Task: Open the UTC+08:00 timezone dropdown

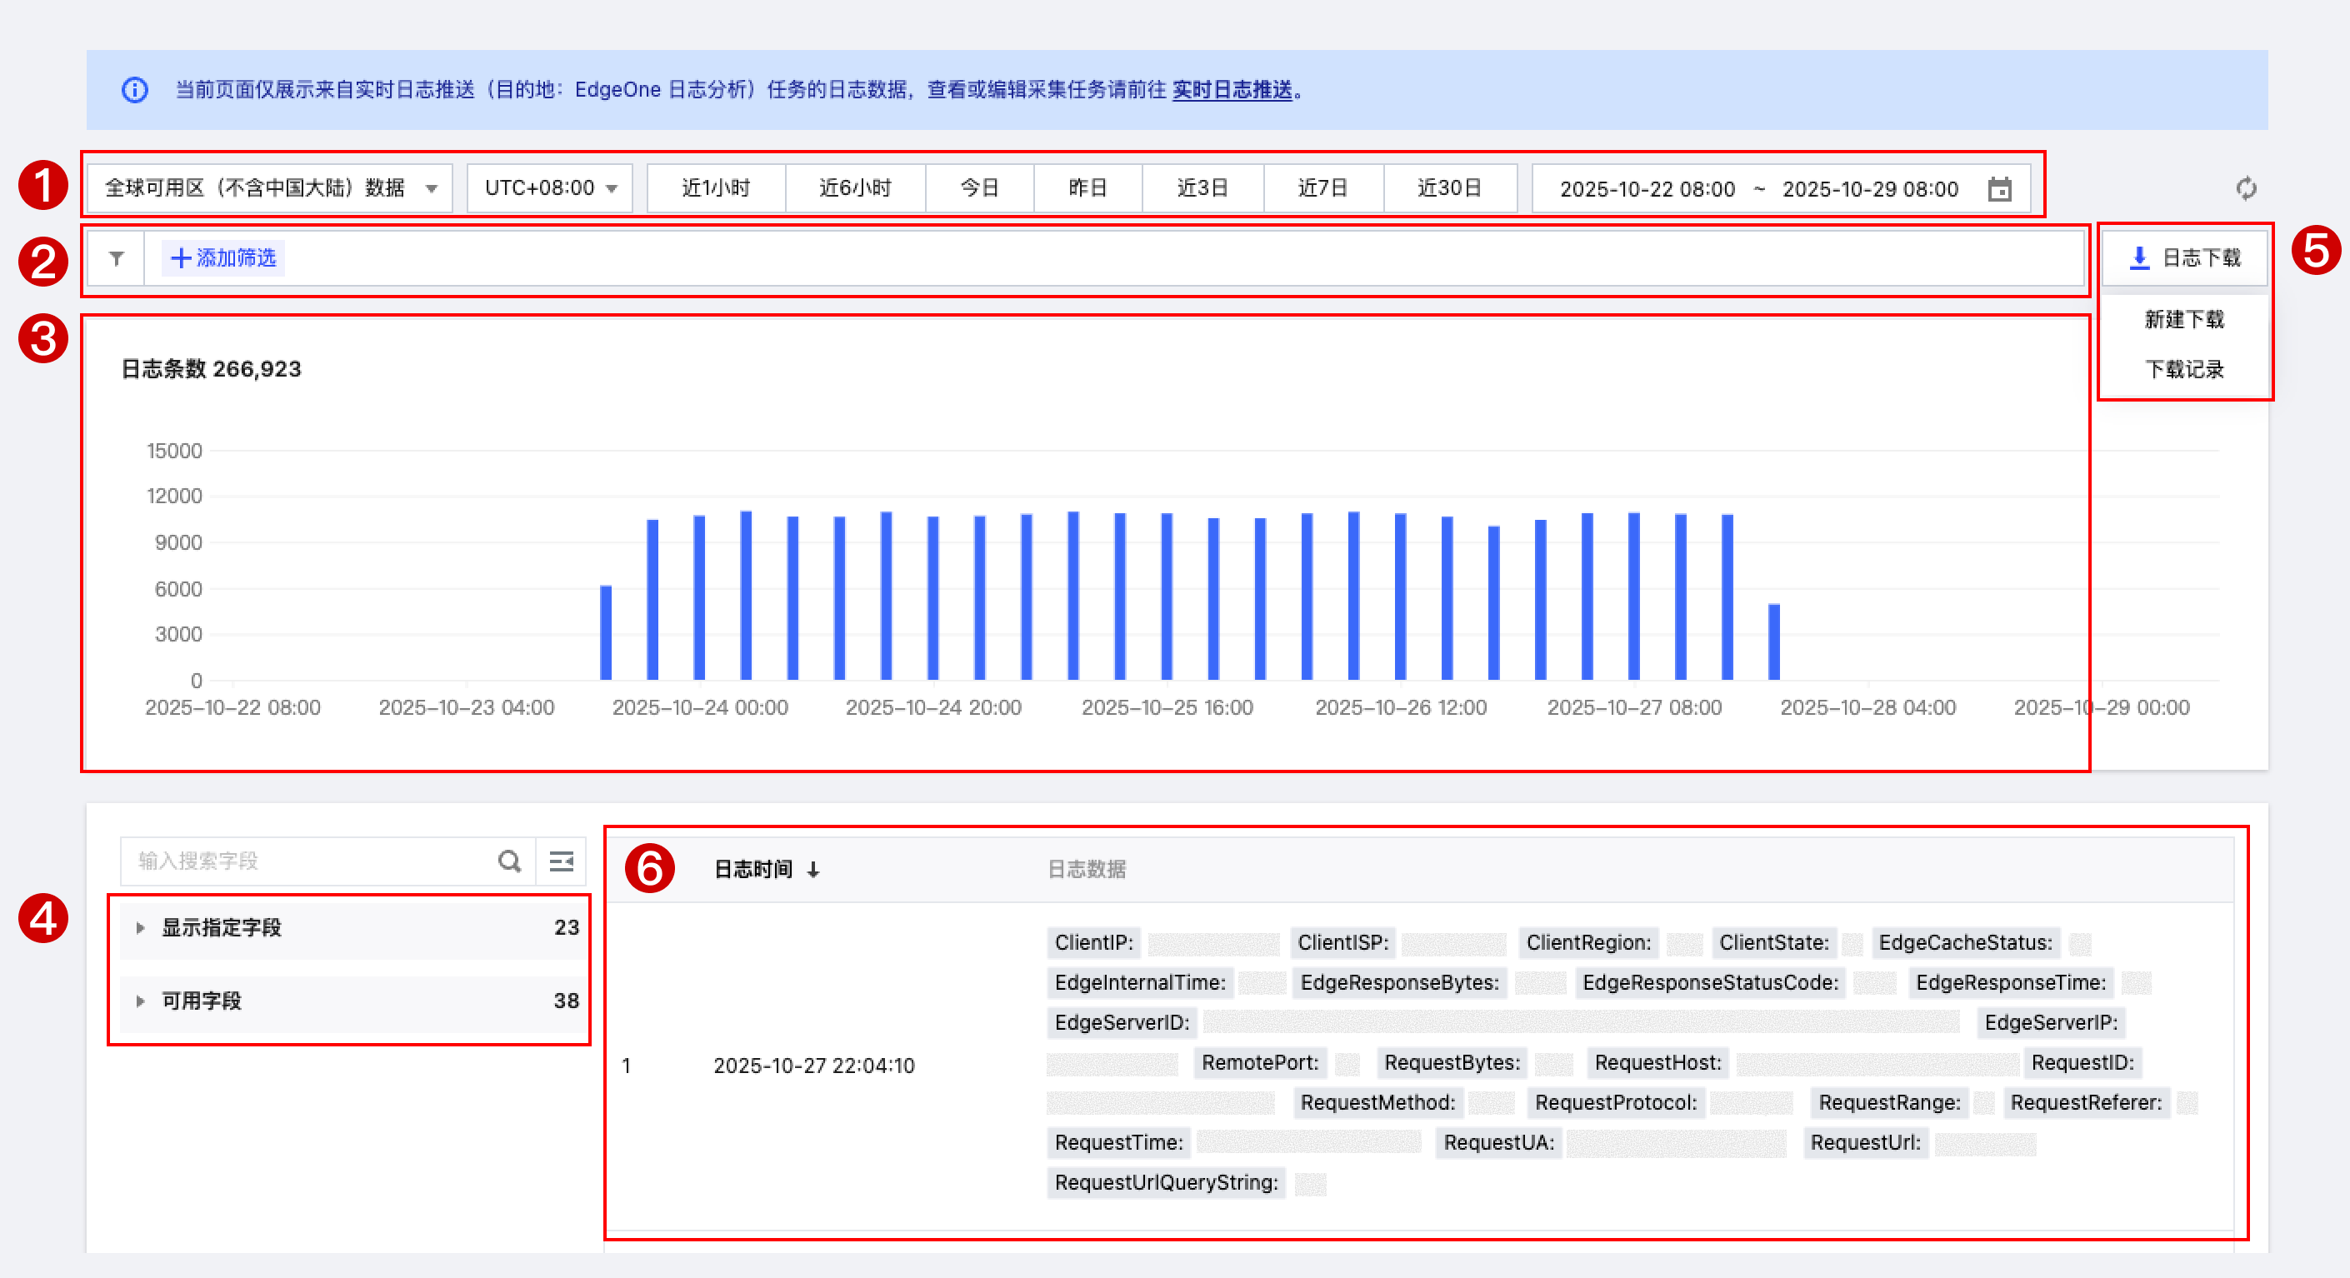Action: click(x=549, y=188)
